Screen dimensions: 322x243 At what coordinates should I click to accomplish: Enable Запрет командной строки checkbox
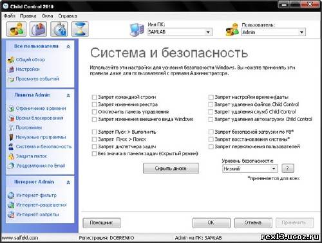click(x=94, y=97)
